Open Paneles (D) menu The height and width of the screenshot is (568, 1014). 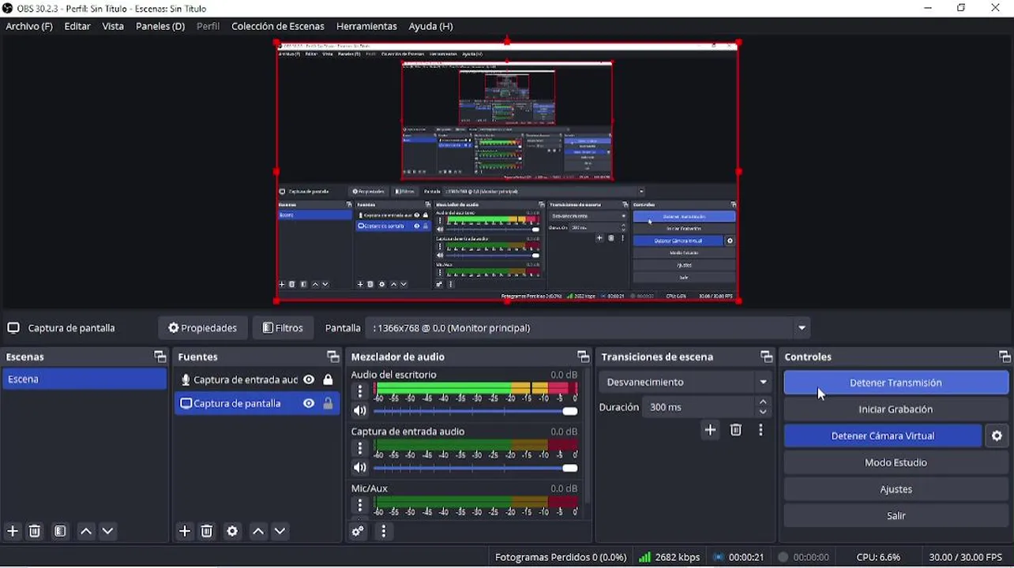click(160, 26)
